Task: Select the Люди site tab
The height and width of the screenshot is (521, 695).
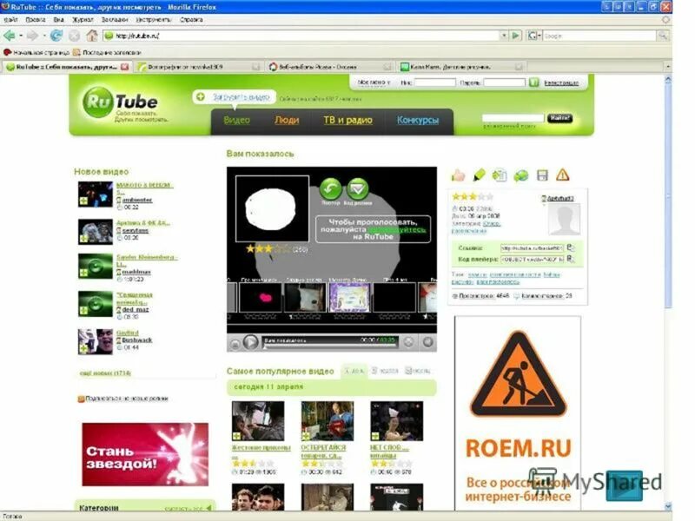Action: (287, 120)
